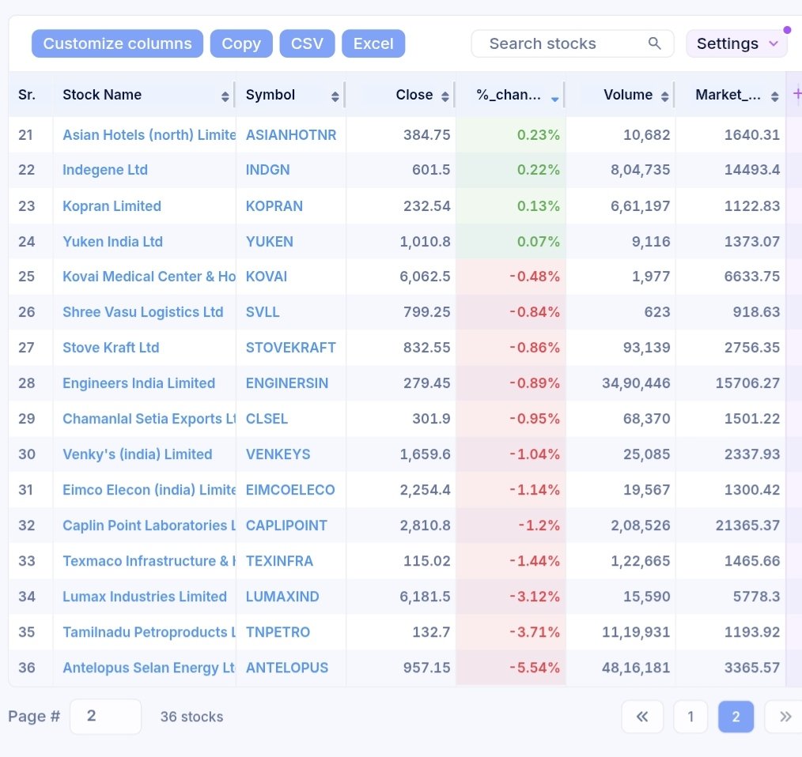Click the TNPETRO symbol

click(278, 632)
